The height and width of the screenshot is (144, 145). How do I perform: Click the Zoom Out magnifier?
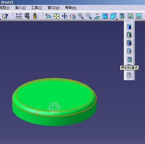click(x=89, y=16)
